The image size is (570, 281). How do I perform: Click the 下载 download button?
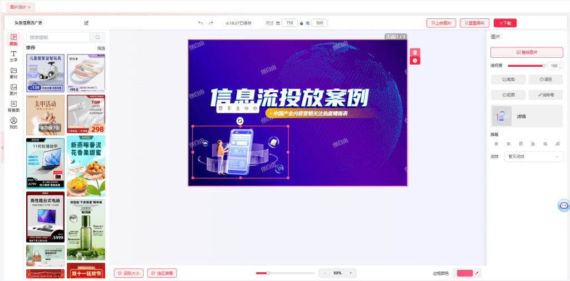(x=505, y=23)
